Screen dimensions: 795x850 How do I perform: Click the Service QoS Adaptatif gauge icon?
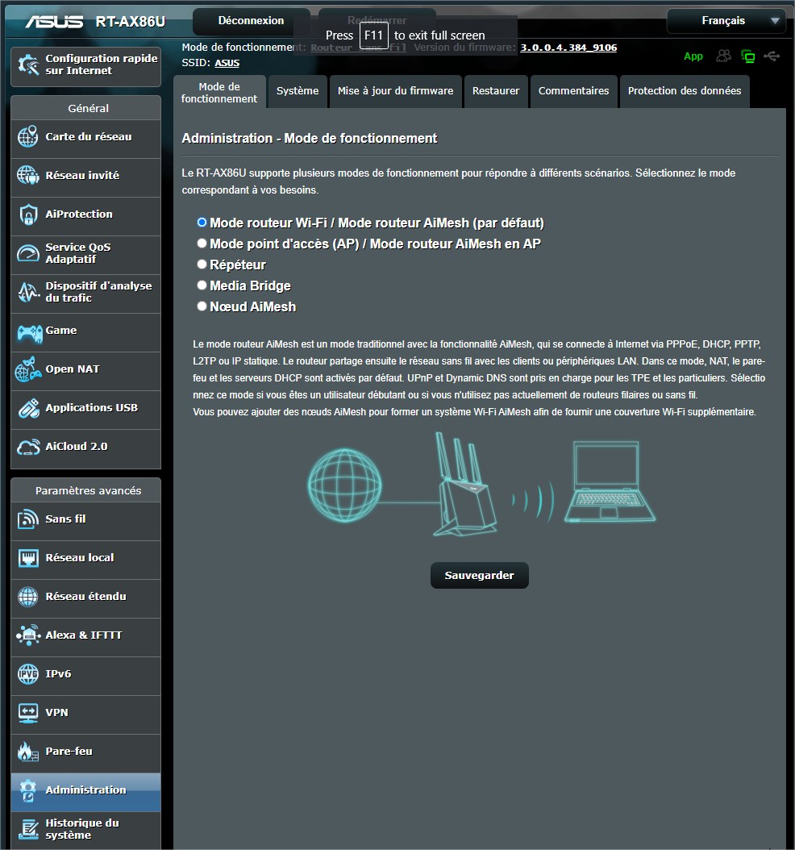(x=28, y=253)
